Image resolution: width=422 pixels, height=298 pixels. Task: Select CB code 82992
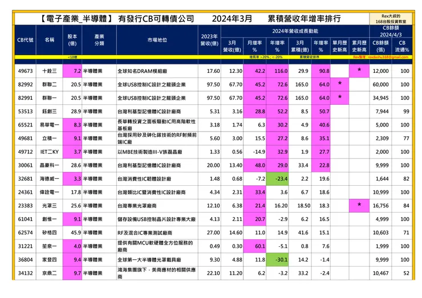[25, 84]
